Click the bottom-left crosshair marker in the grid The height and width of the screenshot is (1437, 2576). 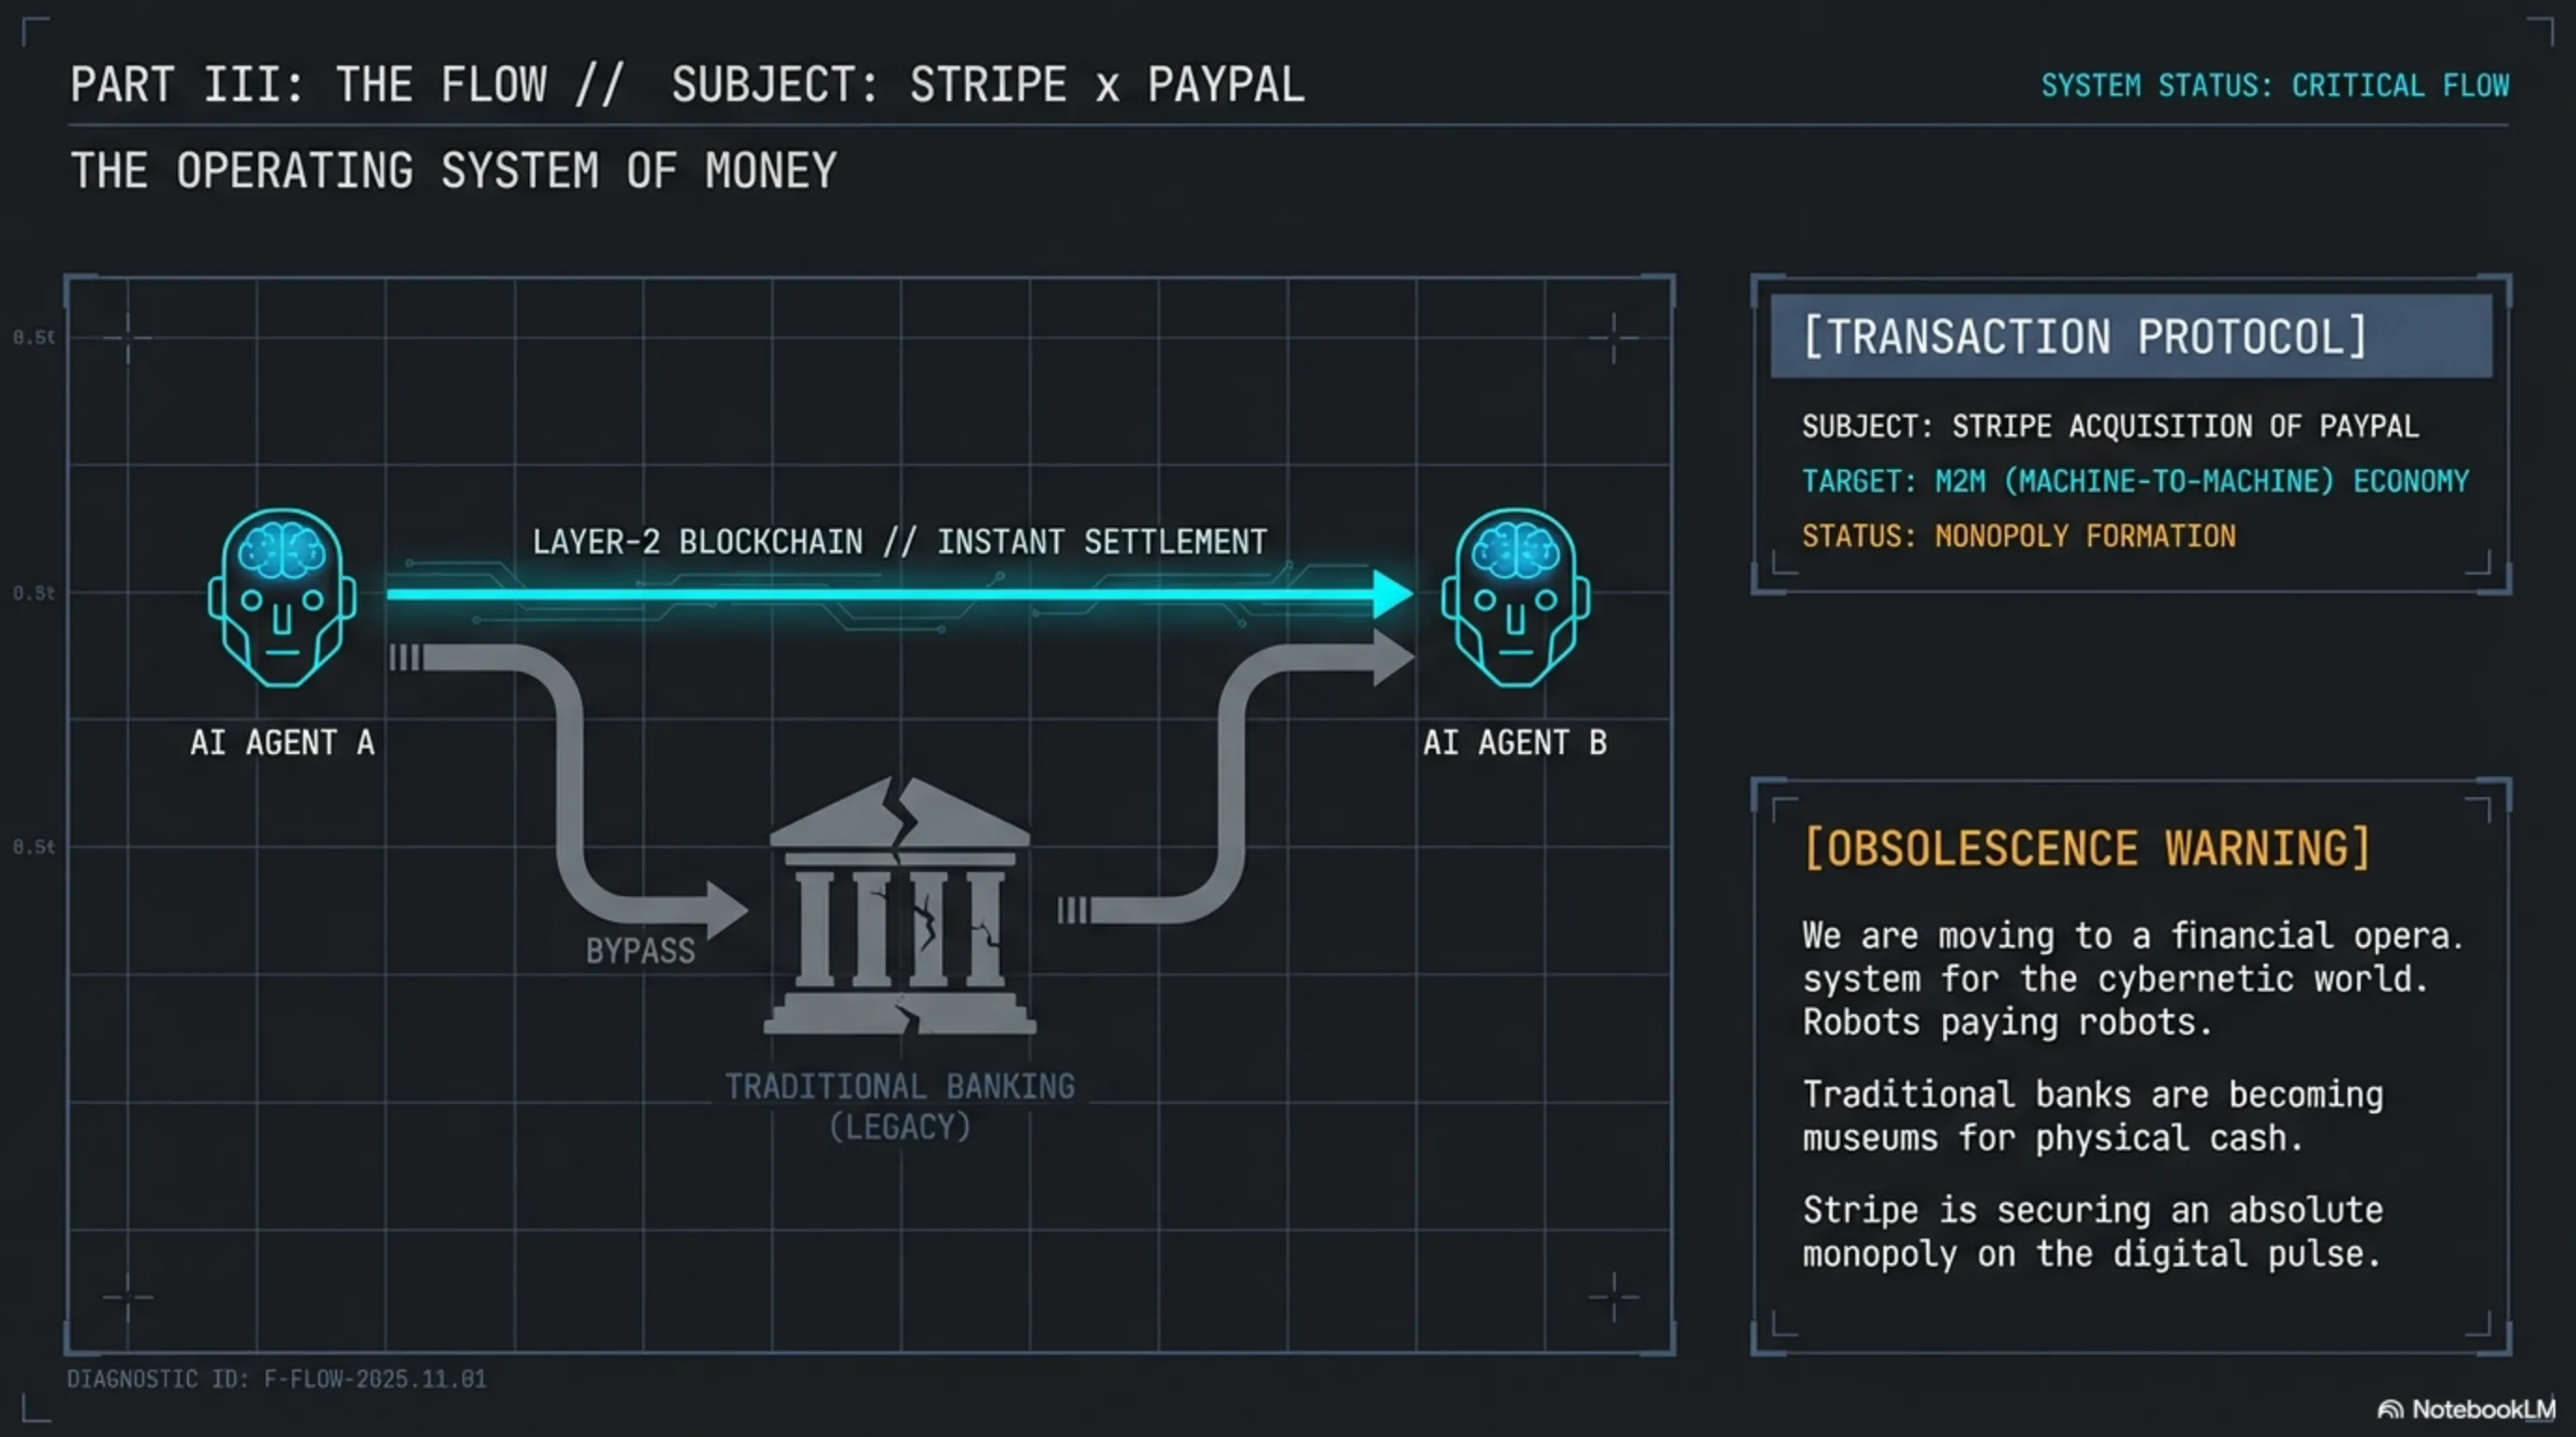click(x=128, y=1297)
